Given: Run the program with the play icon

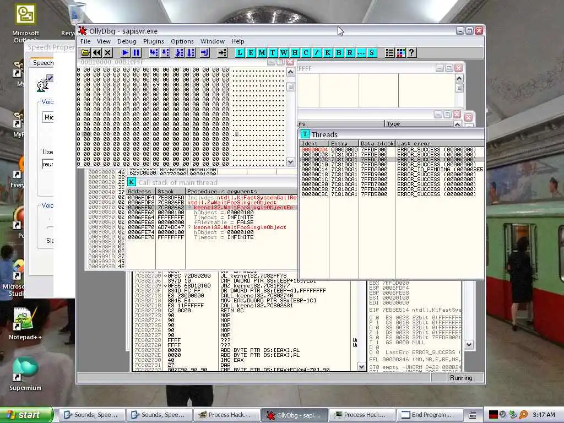Looking at the screenshot, I should [x=125, y=53].
